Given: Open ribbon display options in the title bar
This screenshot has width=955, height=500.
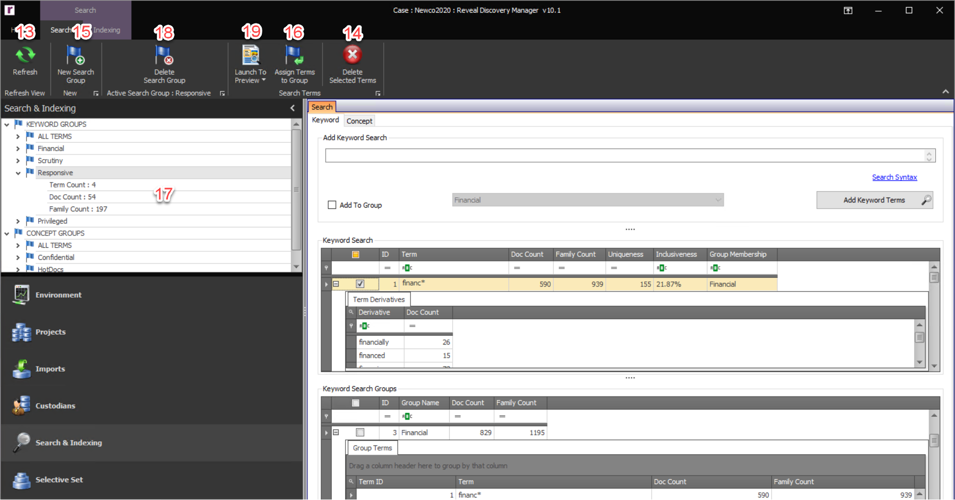Looking at the screenshot, I should pyautogui.click(x=848, y=10).
